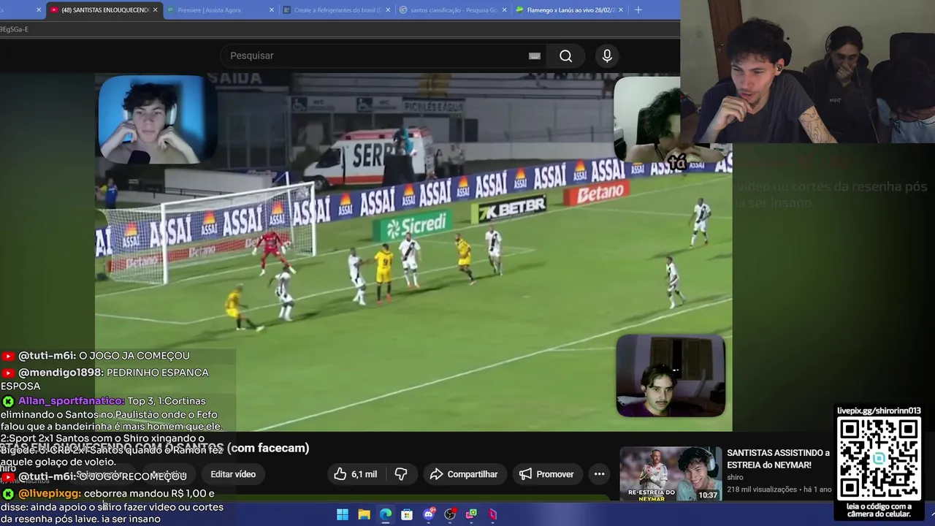Click the video title ending in (com facecam)
Viewport: 935px width, 526px height.
[x=155, y=448]
